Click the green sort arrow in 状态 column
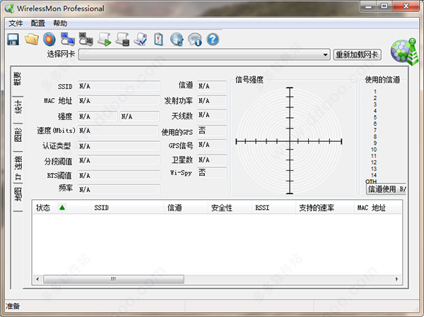424x317 pixels. click(62, 208)
